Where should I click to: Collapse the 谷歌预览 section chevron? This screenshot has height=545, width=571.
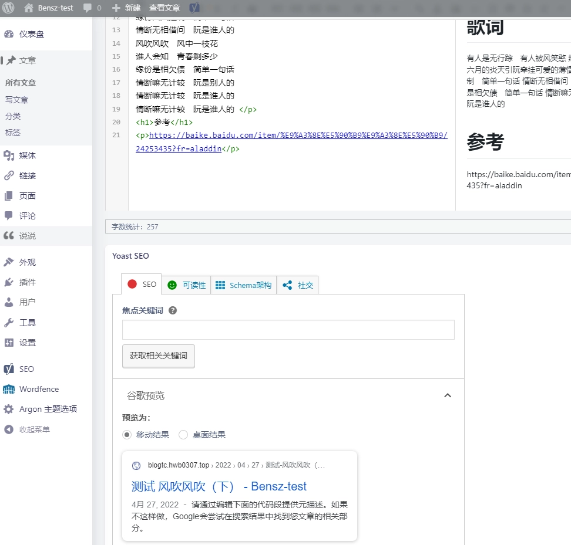coord(448,395)
